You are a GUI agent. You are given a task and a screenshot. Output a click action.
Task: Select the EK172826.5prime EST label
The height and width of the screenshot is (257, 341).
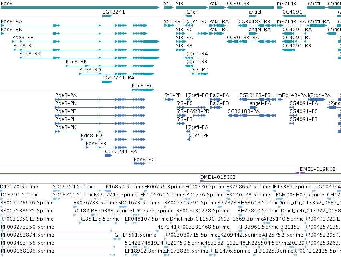(x=186, y=251)
